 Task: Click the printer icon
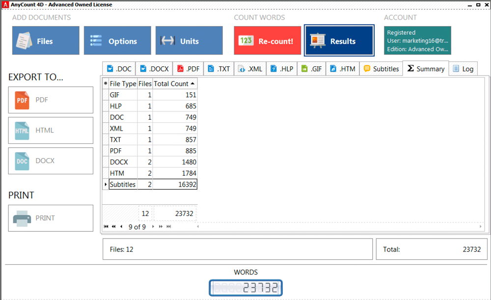[x=22, y=218]
